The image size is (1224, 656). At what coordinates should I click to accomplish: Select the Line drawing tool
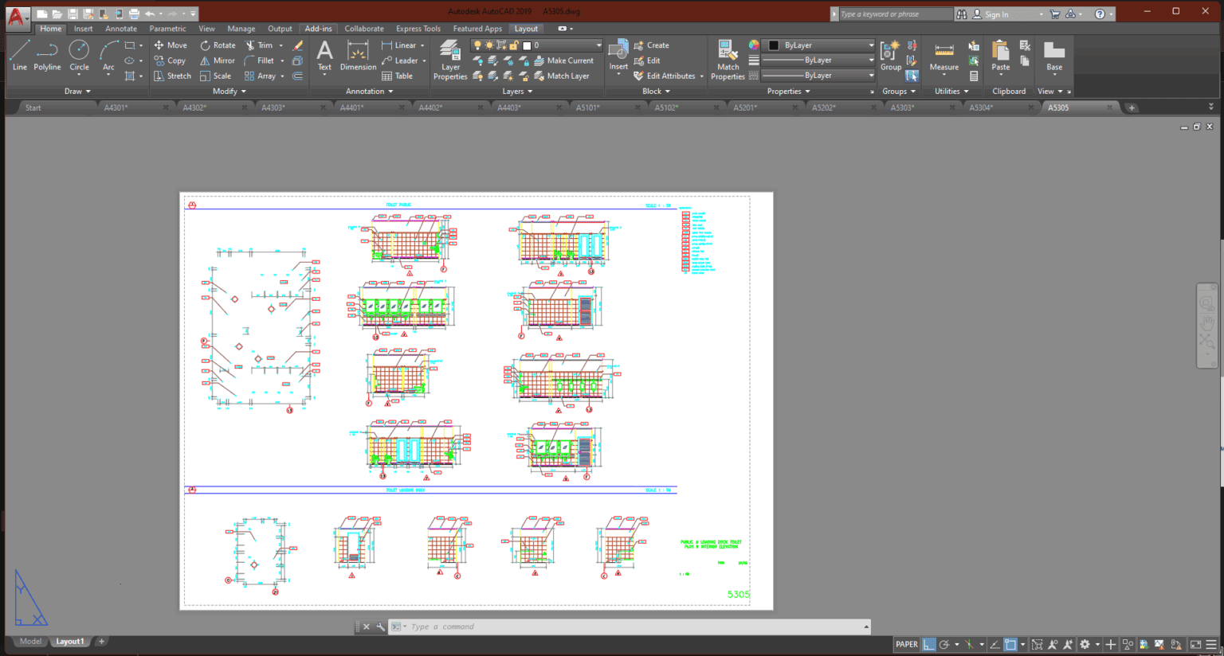(x=20, y=57)
